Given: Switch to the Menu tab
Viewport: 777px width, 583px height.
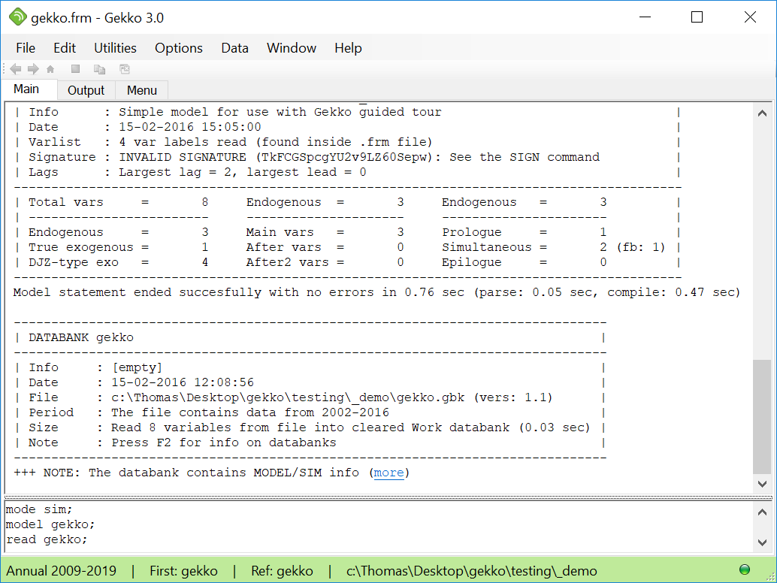Looking at the screenshot, I should click(141, 89).
